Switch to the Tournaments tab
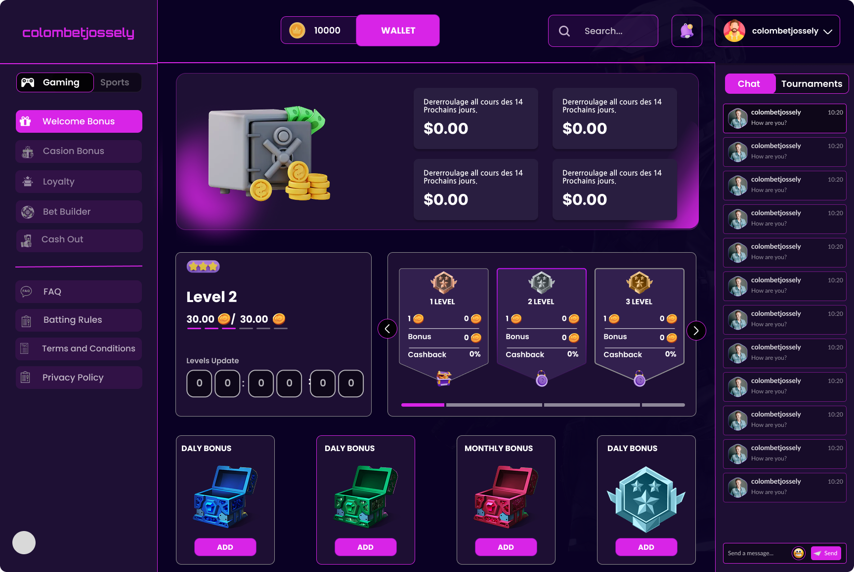 [x=811, y=84]
